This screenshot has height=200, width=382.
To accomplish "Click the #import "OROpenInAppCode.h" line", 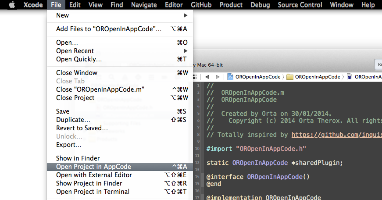I will [256, 149].
